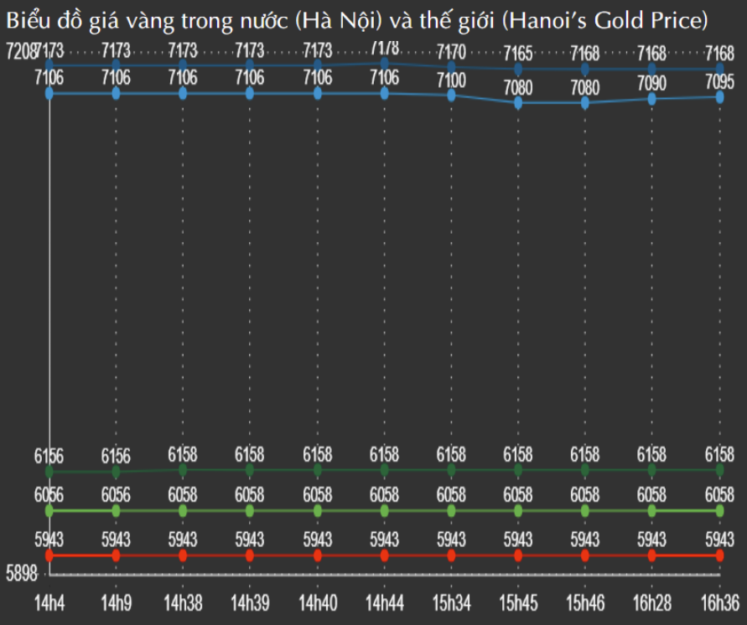Click the light green 6058 point at 14h38

click(183, 509)
